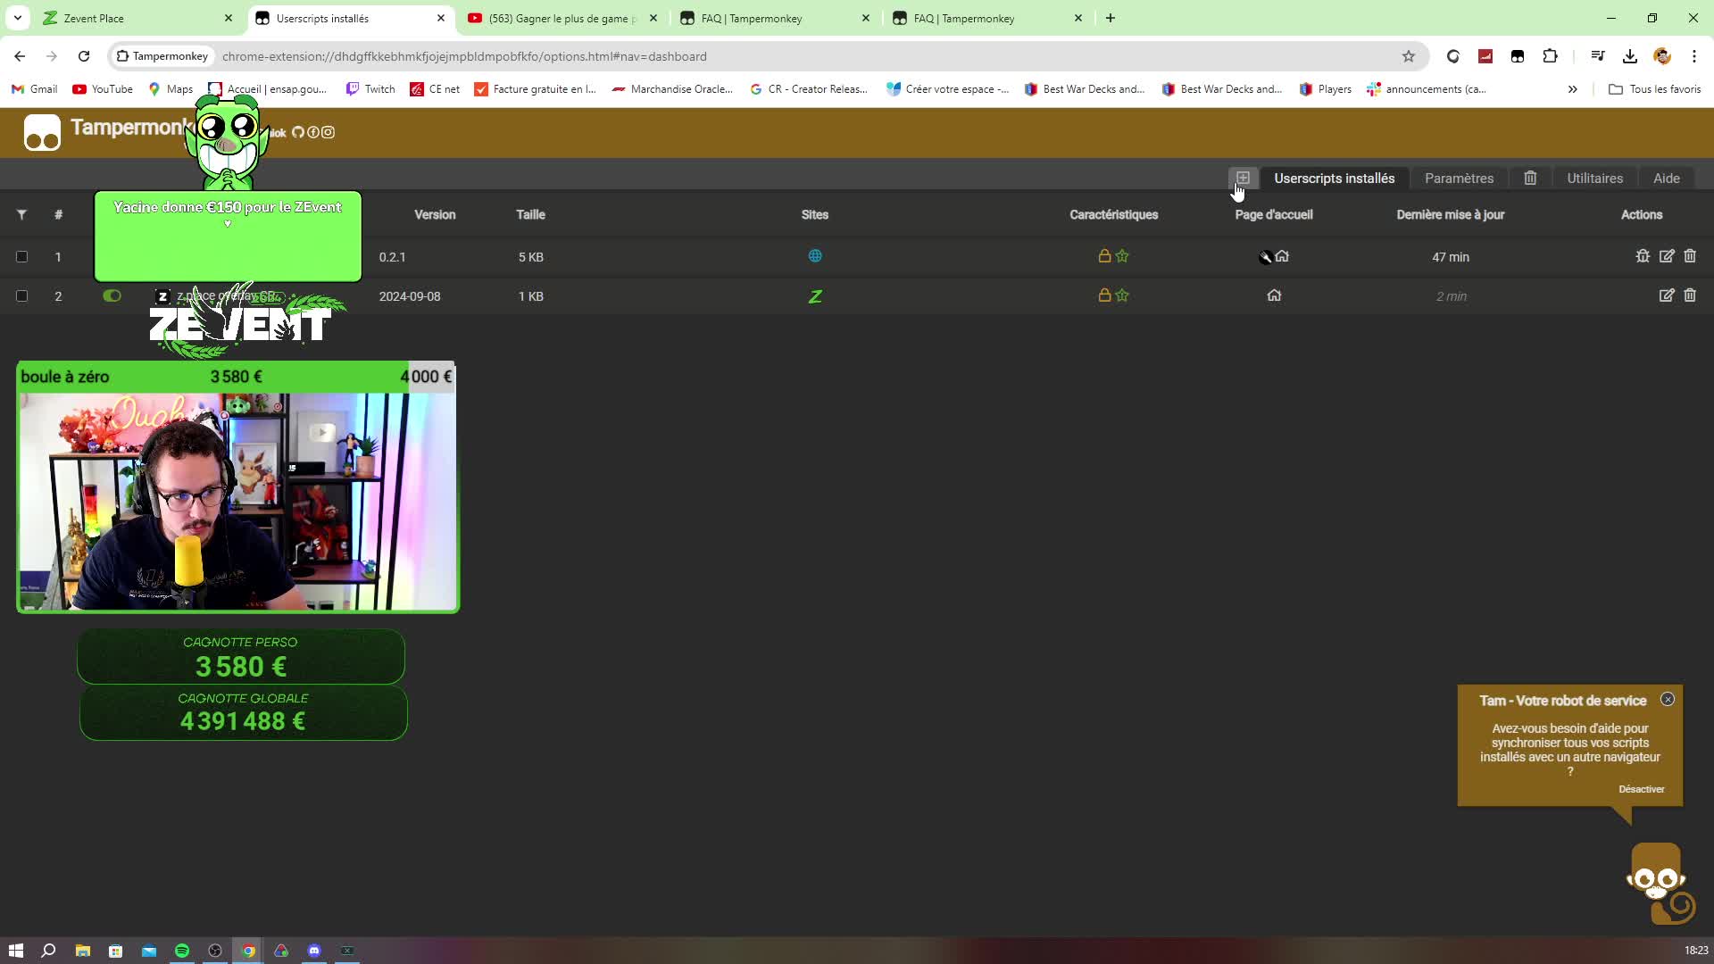The height and width of the screenshot is (964, 1714).
Task: Open the homepage house icon in row 1
Action: point(1282,256)
